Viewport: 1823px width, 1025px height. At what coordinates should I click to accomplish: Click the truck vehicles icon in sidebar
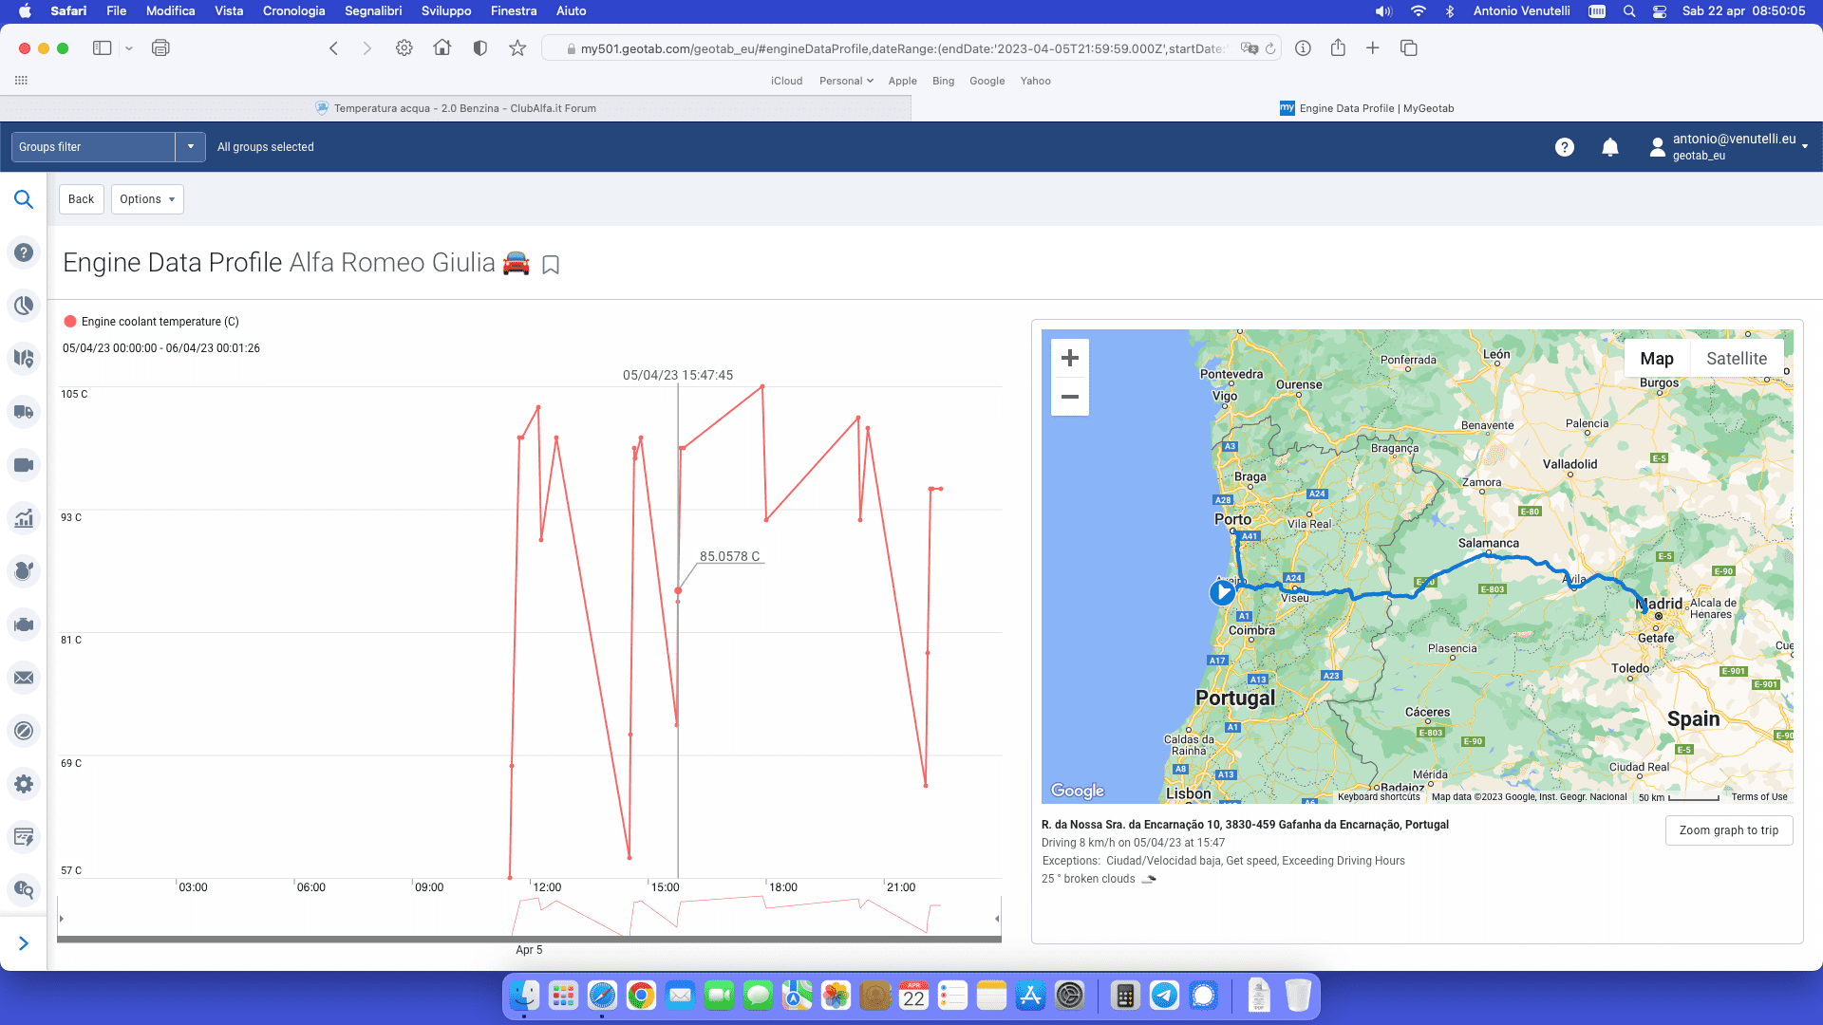pos(24,412)
